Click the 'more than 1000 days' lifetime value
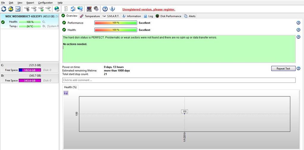Image resolution: width=304 pixels, height=150 pixels. pyautogui.click(x=117, y=70)
